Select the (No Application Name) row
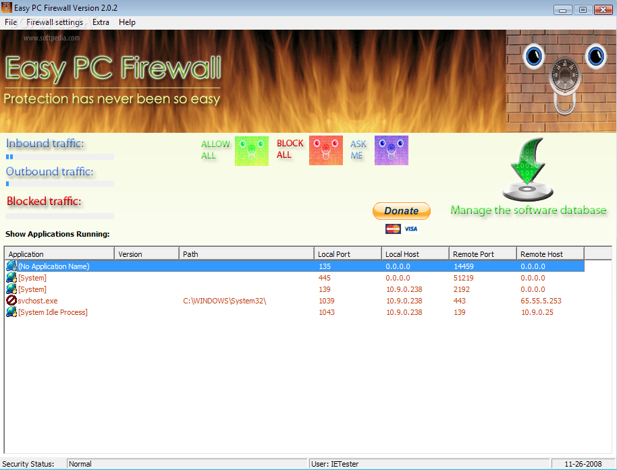This screenshot has height=470, width=617. pos(295,266)
